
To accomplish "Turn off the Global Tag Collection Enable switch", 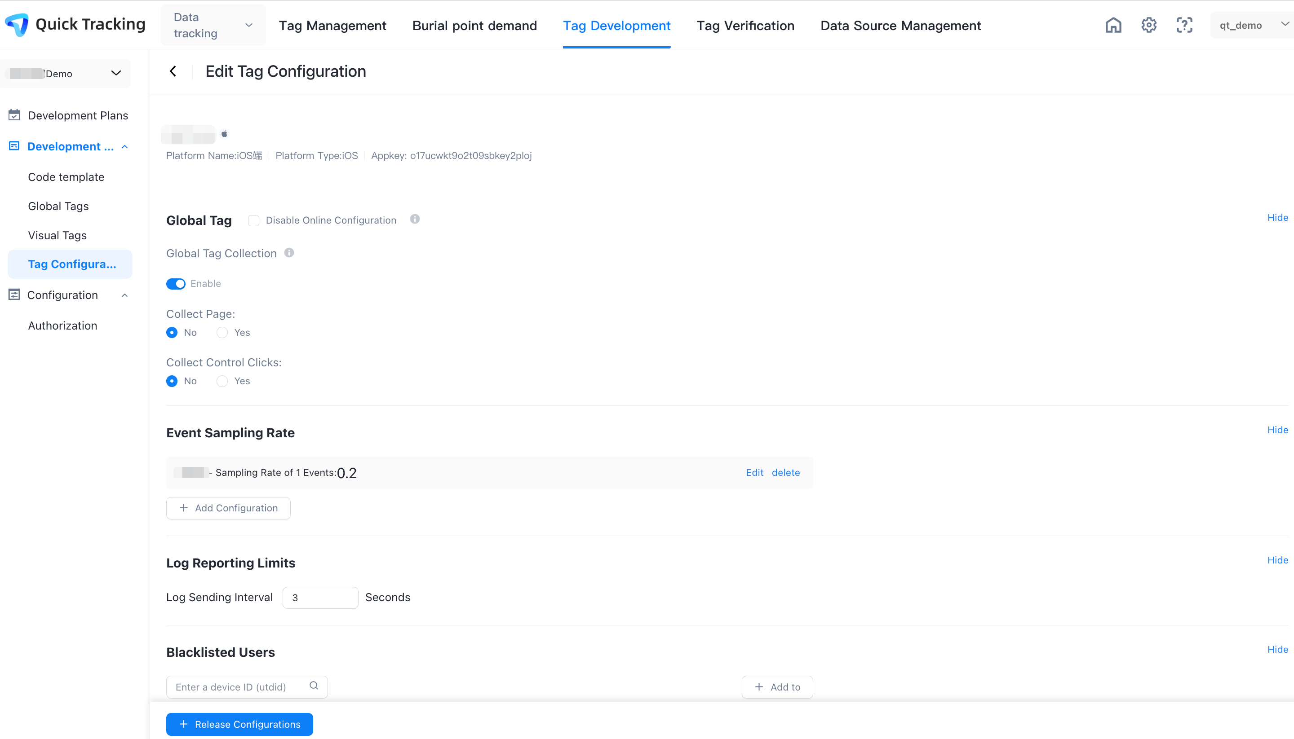I will (176, 284).
